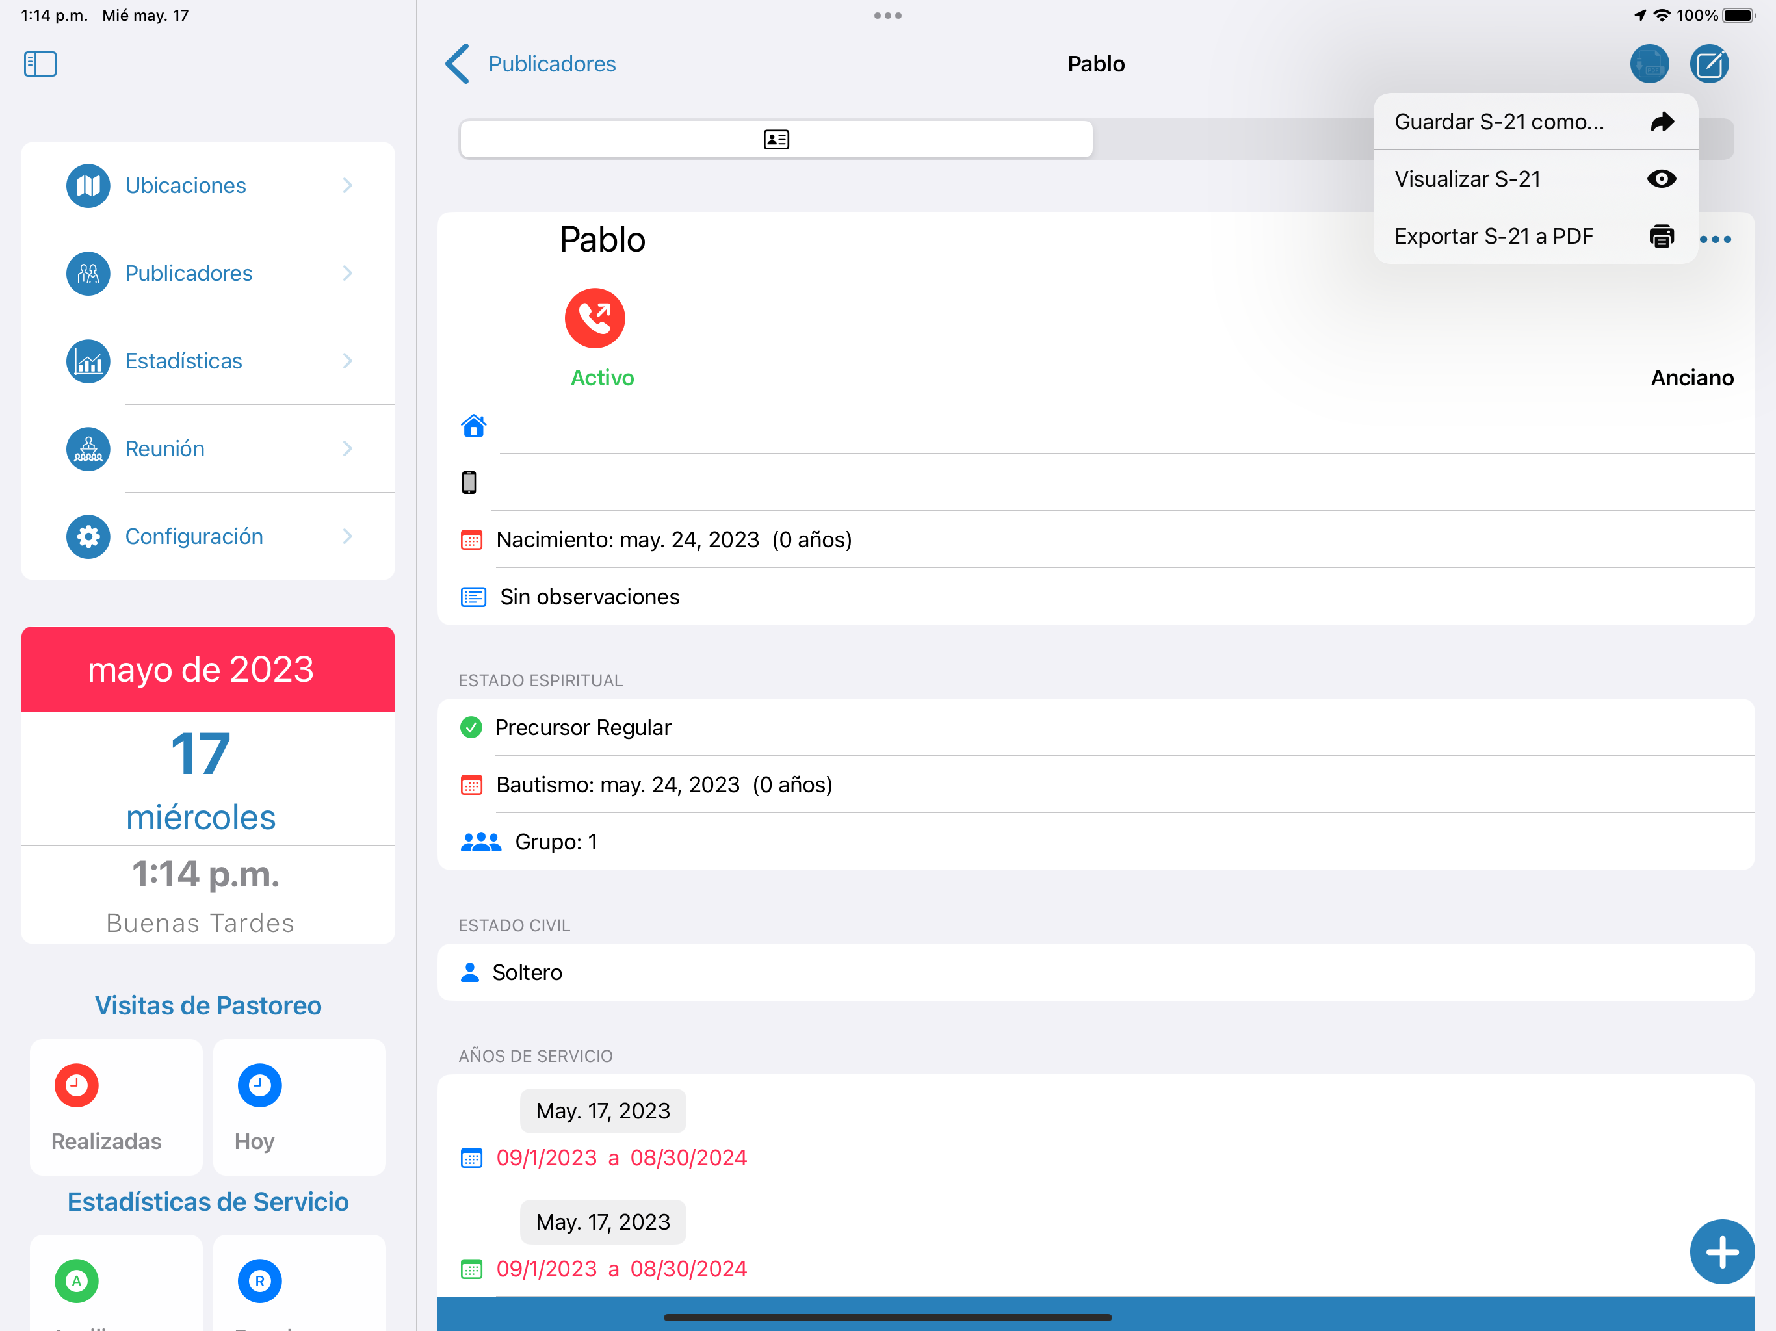Screen dimensions: 1776x1331
Task: Expand the Reunión chevron
Action: click(x=348, y=448)
